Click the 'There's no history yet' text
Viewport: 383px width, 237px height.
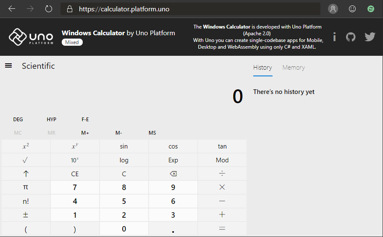click(284, 92)
